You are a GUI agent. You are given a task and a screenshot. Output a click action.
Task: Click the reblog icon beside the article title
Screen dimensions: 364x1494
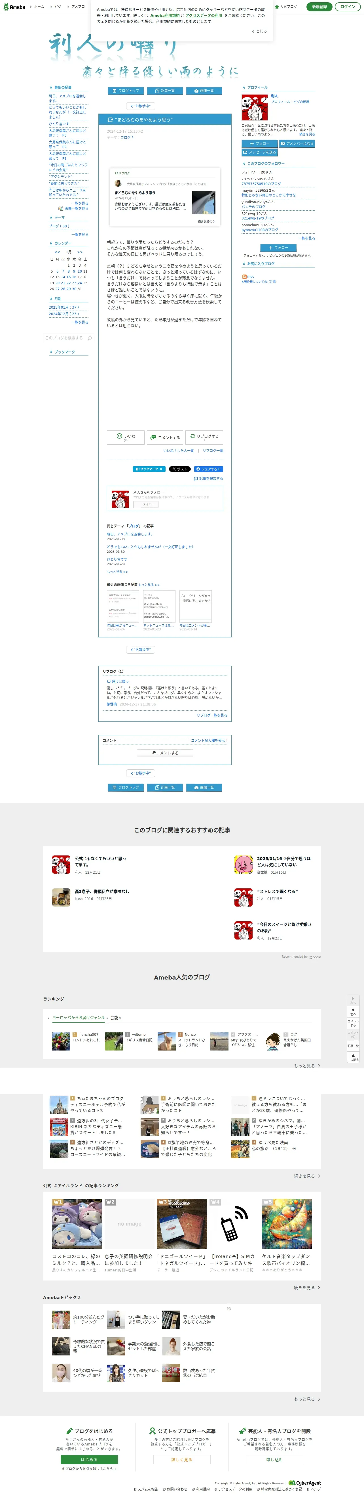pyautogui.click(x=110, y=120)
